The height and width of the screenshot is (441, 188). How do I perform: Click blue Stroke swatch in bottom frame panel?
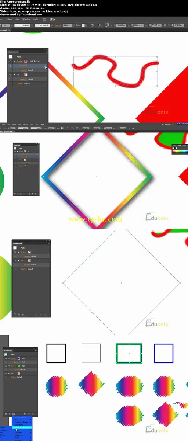click(19, 358)
